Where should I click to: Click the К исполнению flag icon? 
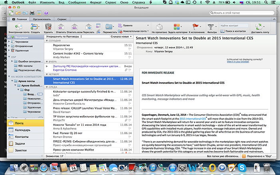point(196,27)
